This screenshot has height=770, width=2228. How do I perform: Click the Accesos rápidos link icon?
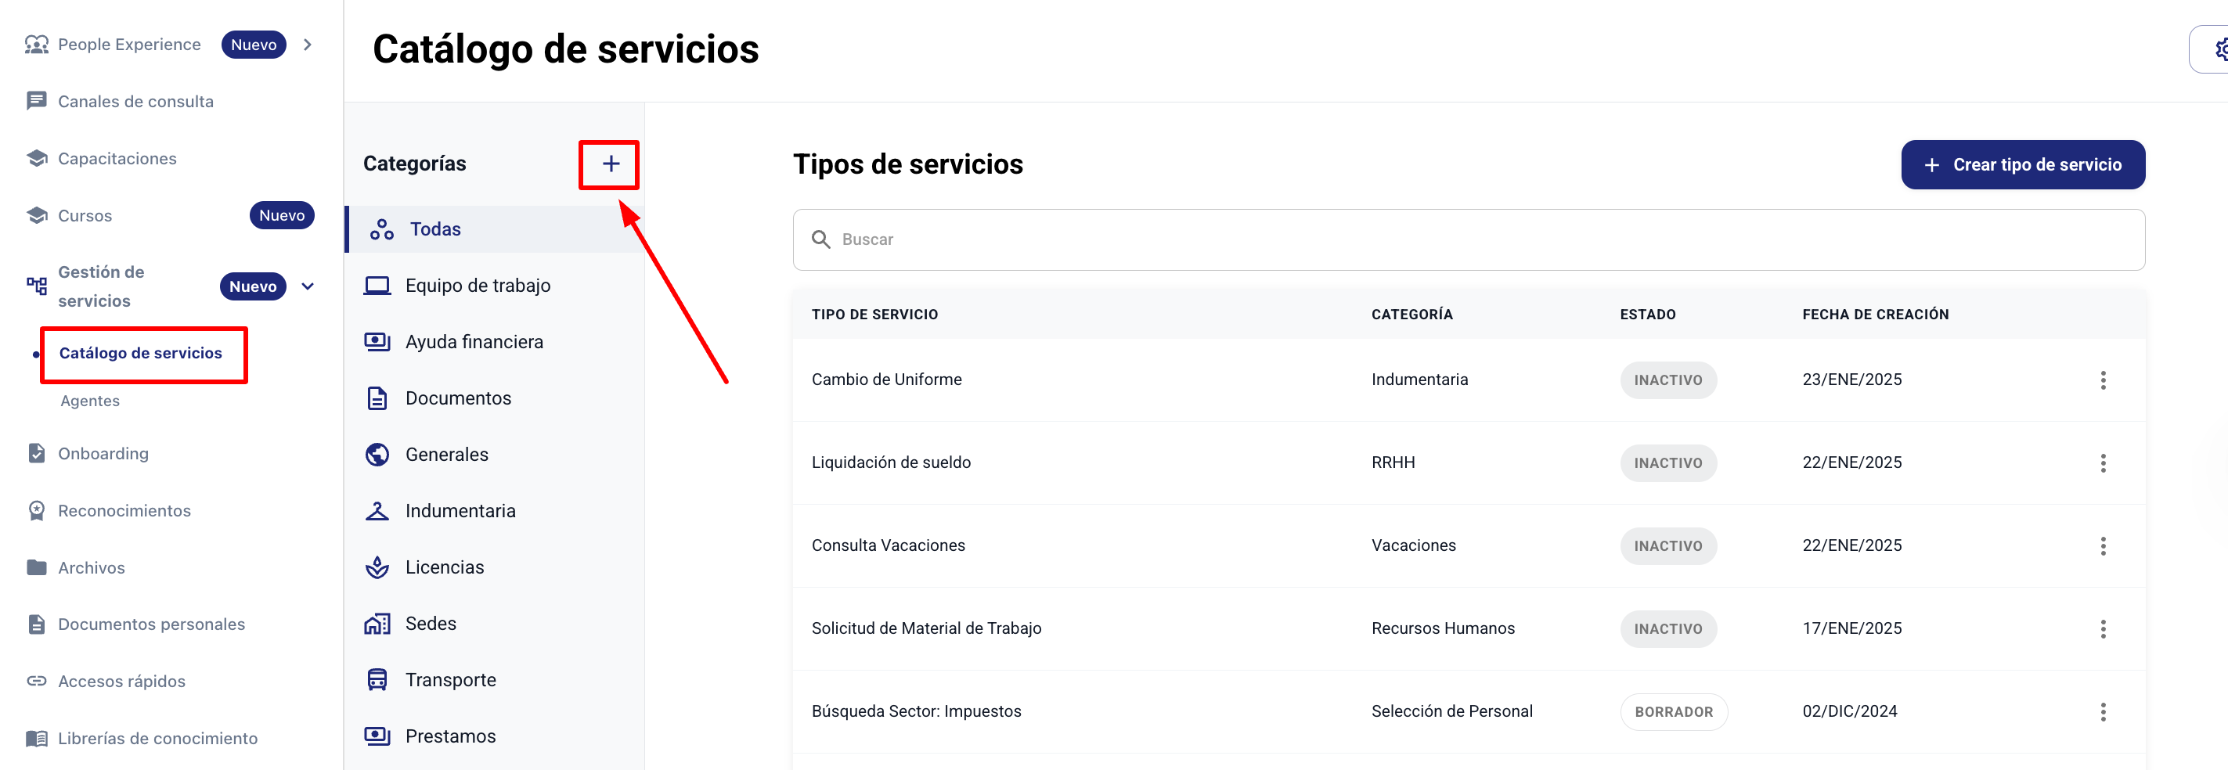pyautogui.click(x=36, y=681)
